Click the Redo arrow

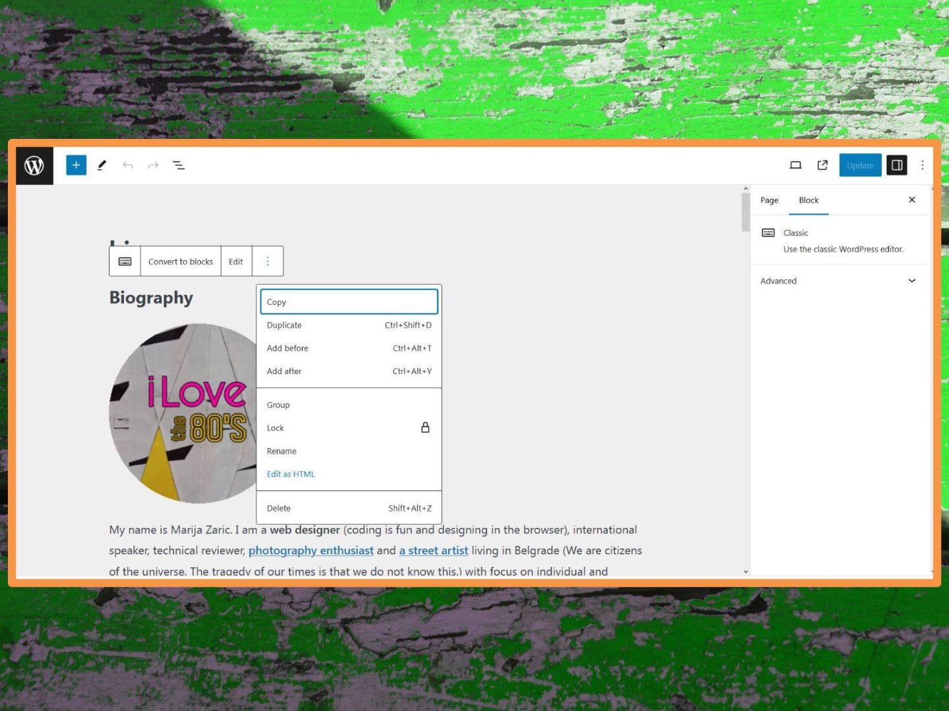(153, 165)
